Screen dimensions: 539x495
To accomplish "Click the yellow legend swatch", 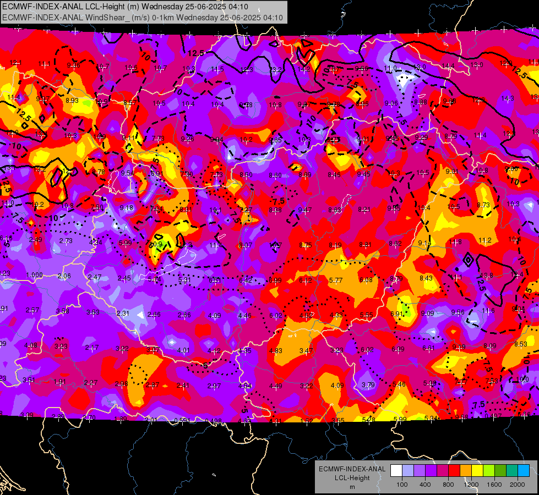I will point(477,470).
